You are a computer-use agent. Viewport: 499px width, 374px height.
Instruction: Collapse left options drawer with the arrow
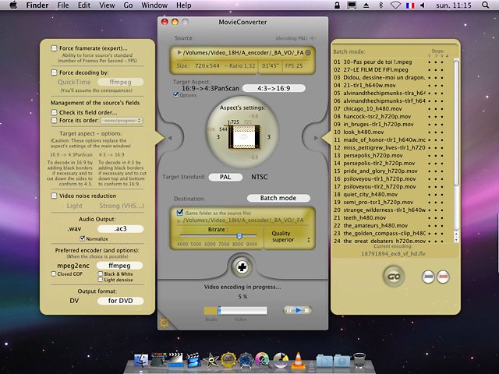click(170, 138)
